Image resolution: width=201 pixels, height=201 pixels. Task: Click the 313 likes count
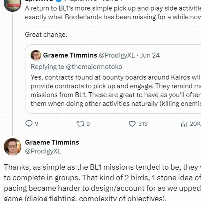[x=143, y=124]
